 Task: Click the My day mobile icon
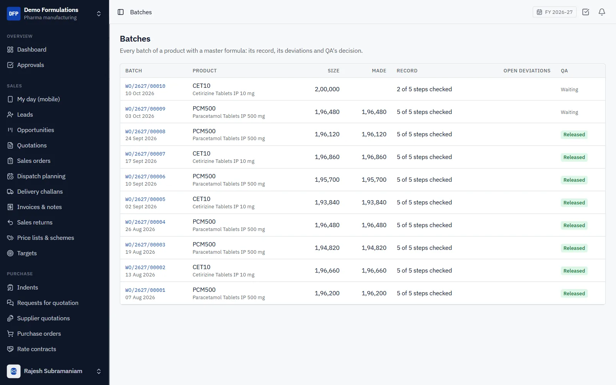click(10, 99)
